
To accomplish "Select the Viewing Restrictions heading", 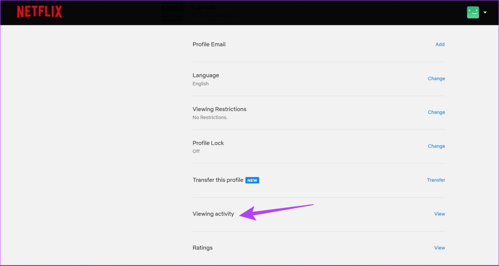I will (220, 109).
